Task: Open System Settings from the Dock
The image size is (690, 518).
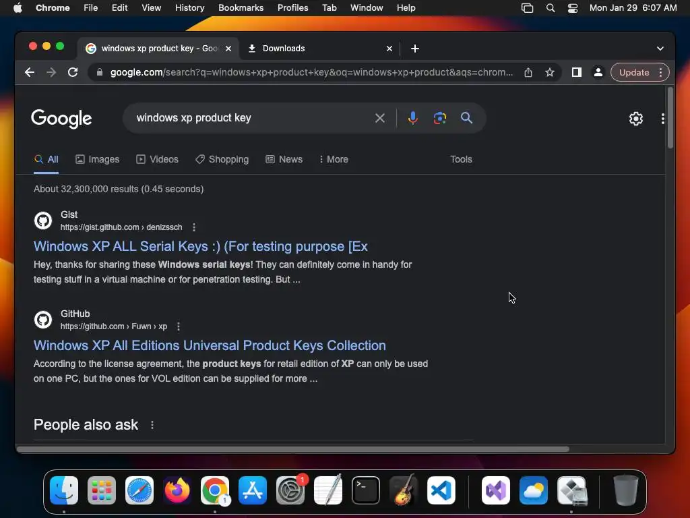Action: 290,490
